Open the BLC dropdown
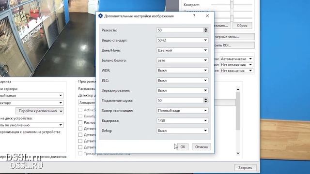310x174 pixels. [182, 80]
